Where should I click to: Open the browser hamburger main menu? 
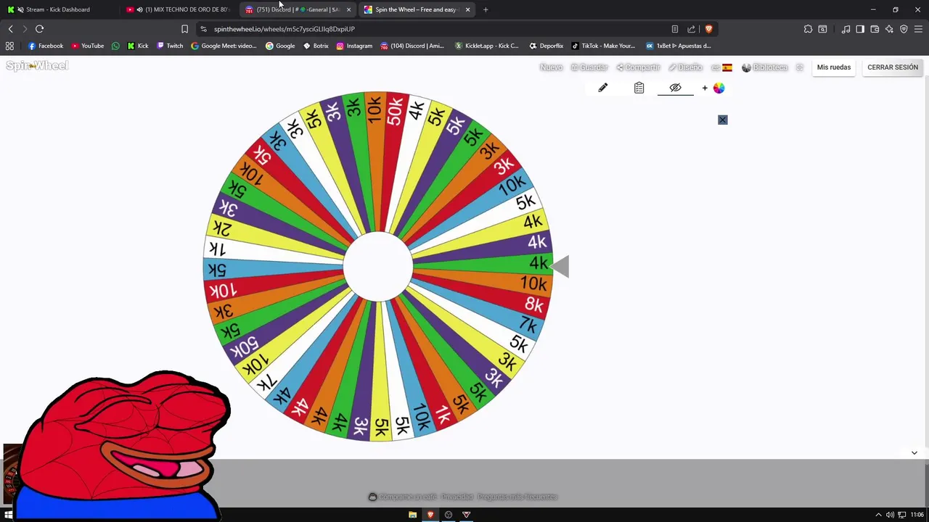[918, 29]
